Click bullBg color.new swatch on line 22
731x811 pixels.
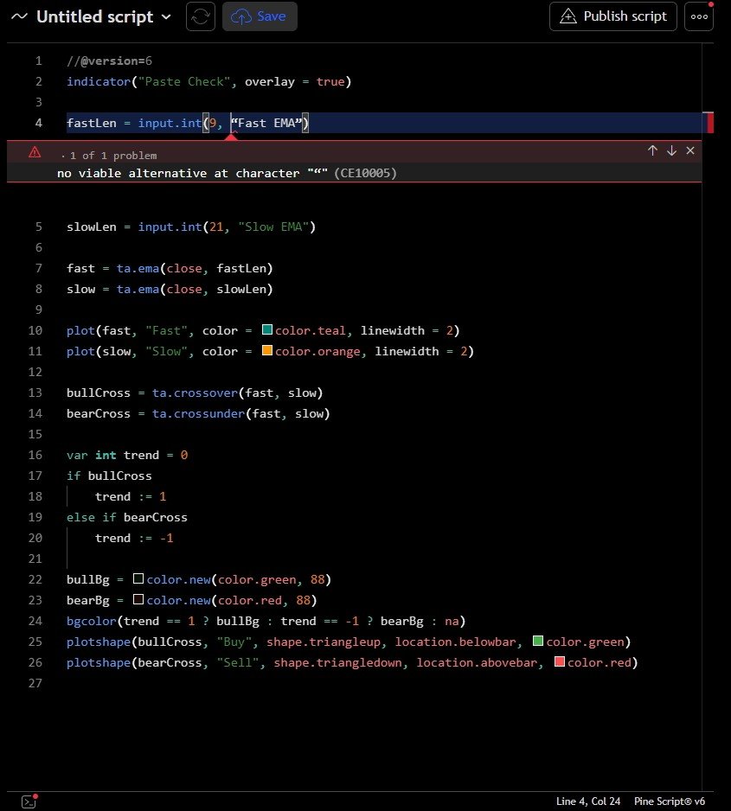tap(138, 578)
